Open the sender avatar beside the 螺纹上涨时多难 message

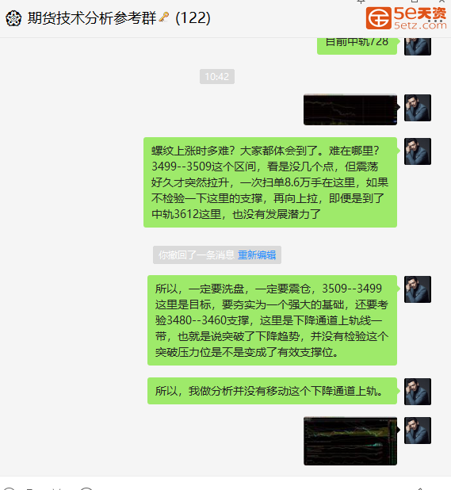coord(418,151)
